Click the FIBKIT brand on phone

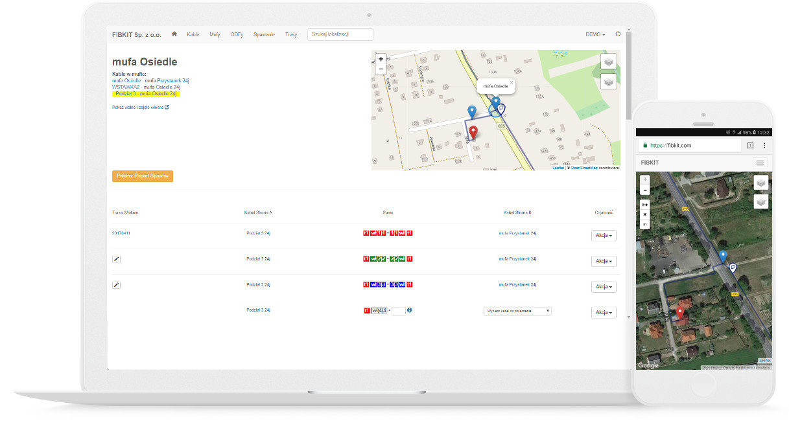(x=650, y=163)
